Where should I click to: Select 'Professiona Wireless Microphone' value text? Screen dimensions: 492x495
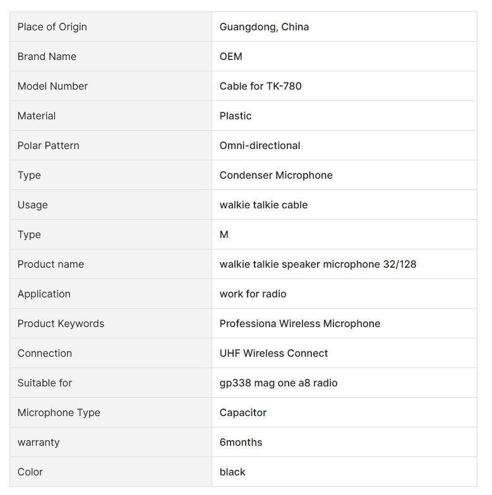300,323
